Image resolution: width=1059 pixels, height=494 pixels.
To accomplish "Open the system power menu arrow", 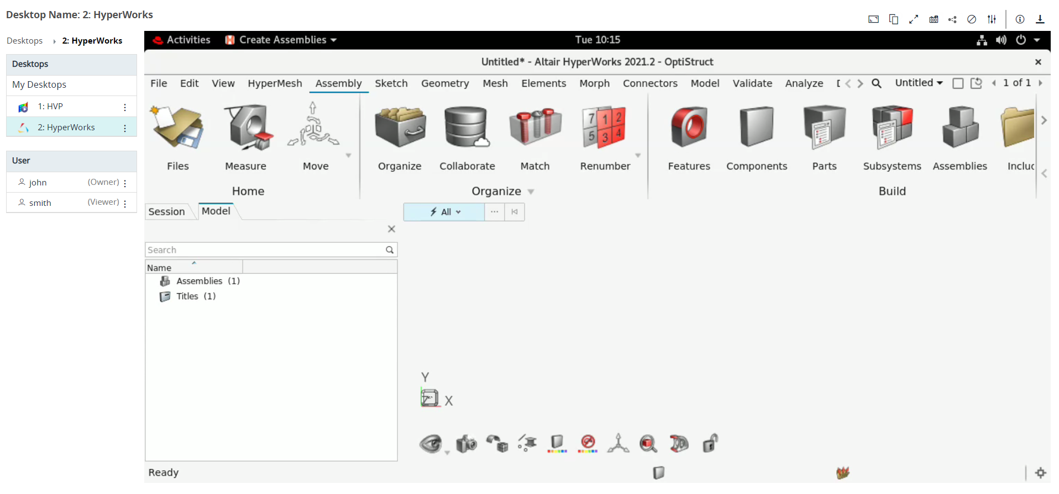I will 1037,40.
